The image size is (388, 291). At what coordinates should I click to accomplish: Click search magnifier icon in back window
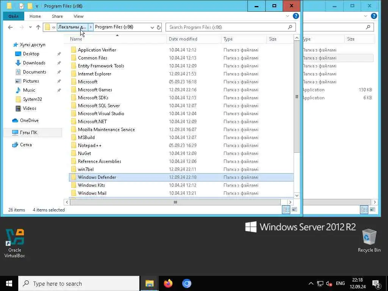[368, 27]
